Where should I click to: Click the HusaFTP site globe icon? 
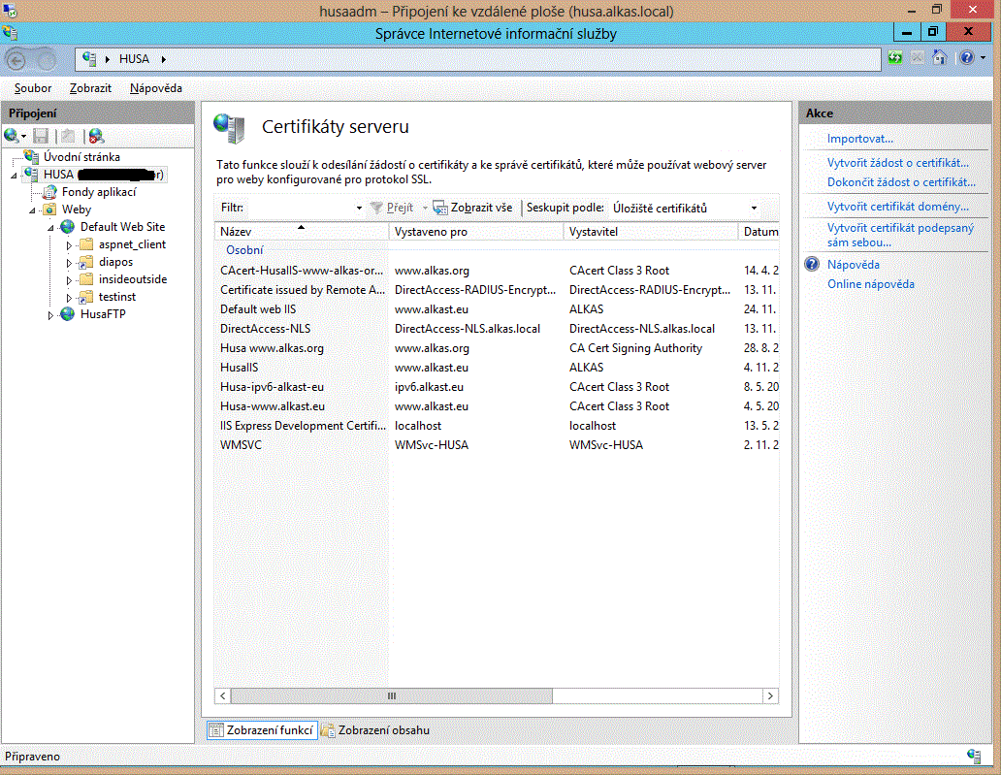(x=68, y=314)
